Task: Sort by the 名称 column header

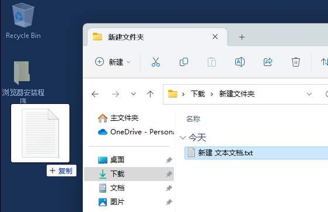Action: (x=193, y=119)
